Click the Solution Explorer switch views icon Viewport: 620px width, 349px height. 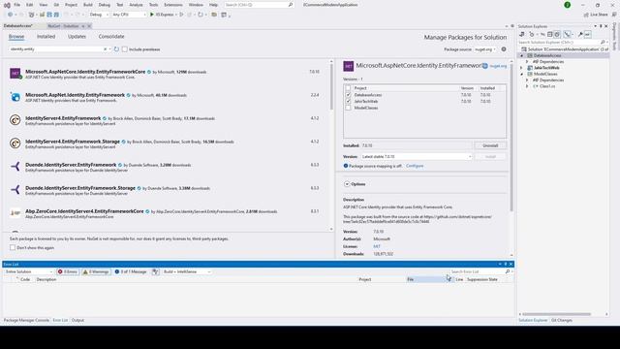(522, 35)
